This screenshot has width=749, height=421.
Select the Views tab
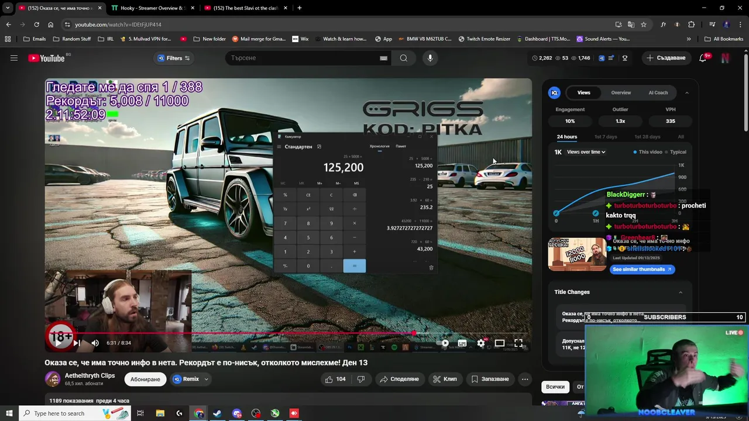tap(584, 92)
